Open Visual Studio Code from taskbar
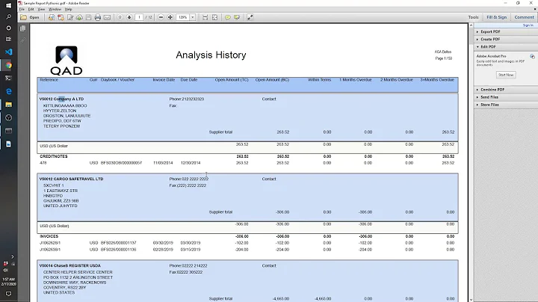This screenshot has width=538, height=302. pyautogui.click(x=8, y=52)
